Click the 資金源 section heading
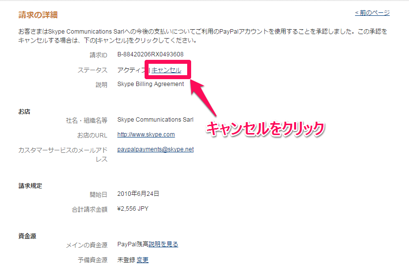Image resolution: width=409 pixels, height=274 pixels. coord(27,236)
